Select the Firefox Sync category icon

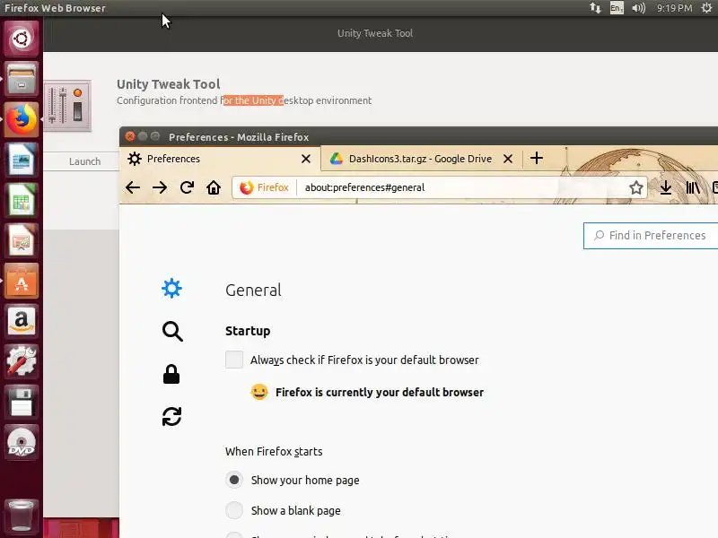[171, 416]
